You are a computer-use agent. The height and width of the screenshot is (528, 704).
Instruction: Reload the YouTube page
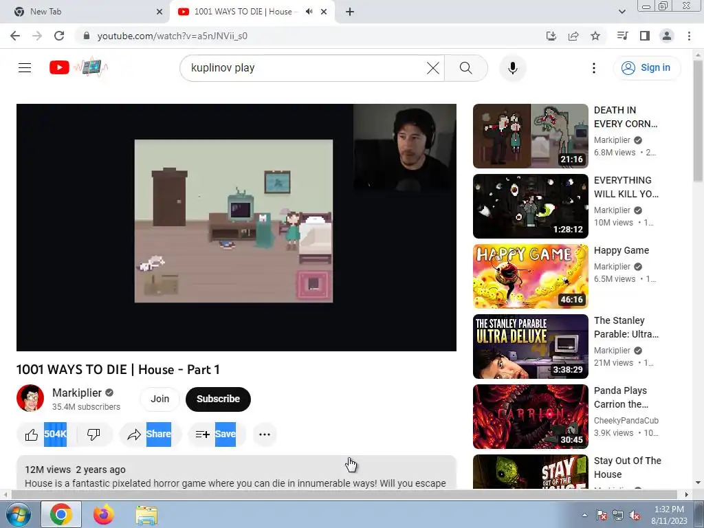[x=59, y=36]
